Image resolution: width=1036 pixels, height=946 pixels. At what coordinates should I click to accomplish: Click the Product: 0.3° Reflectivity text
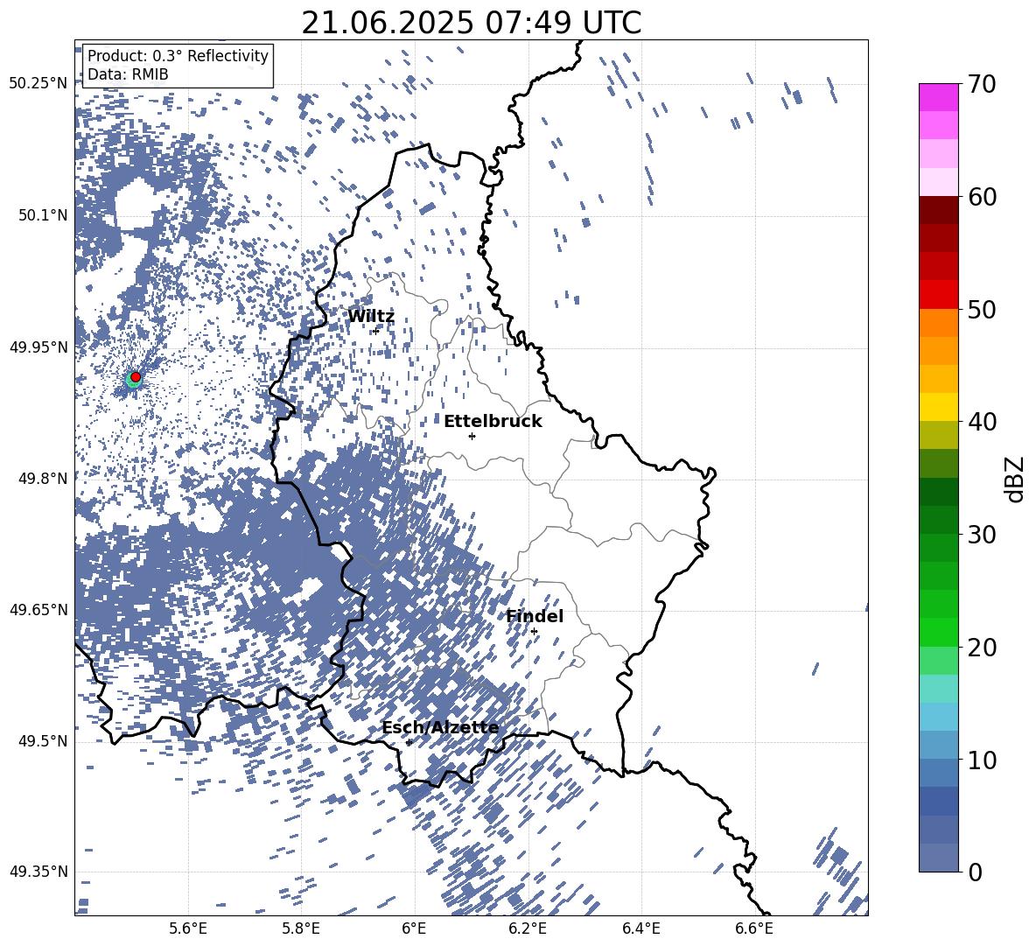[x=178, y=56]
